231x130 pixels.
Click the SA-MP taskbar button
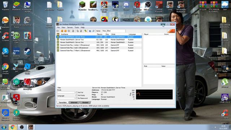tap(31, 127)
